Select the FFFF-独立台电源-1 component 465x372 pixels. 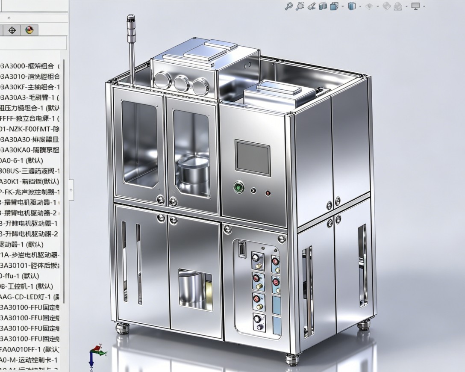click(x=29, y=118)
